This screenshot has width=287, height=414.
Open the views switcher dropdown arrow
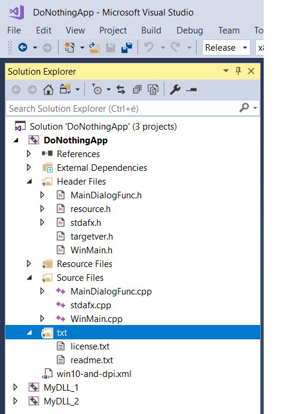(x=78, y=90)
